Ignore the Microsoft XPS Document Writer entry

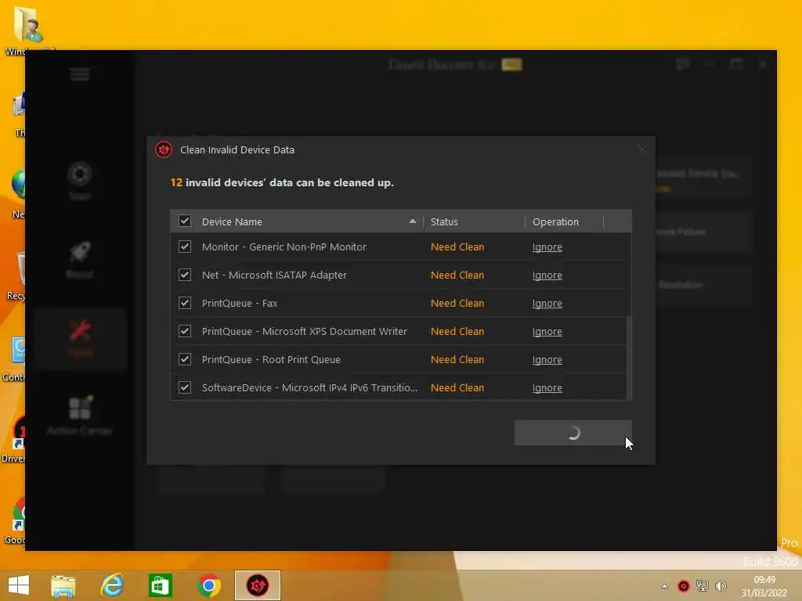click(547, 331)
